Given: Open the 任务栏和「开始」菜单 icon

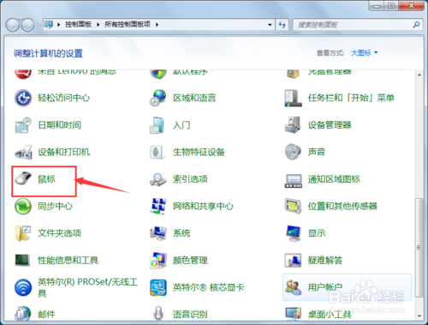Looking at the screenshot, I should coord(293,98).
